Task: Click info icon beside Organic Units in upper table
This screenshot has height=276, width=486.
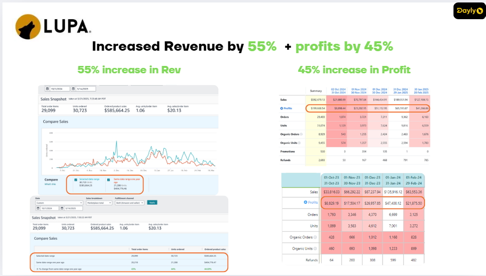Action: point(299,143)
